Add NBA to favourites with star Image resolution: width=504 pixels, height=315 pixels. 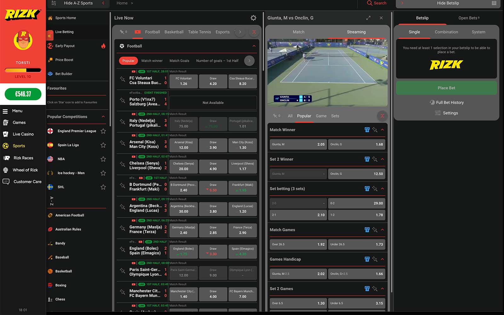[x=103, y=159]
